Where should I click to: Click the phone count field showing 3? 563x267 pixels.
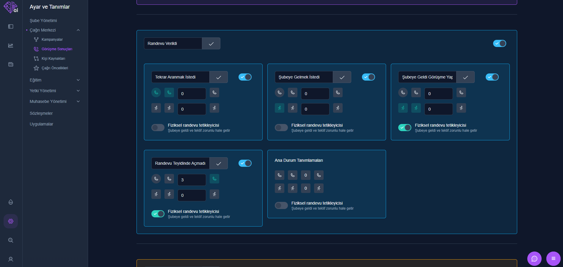(192, 180)
